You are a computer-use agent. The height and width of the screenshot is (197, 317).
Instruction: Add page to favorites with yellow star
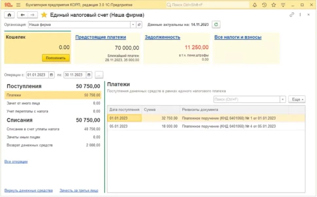(x=44, y=15)
